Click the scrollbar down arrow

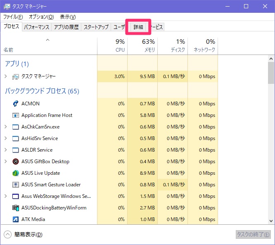click(271, 221)
